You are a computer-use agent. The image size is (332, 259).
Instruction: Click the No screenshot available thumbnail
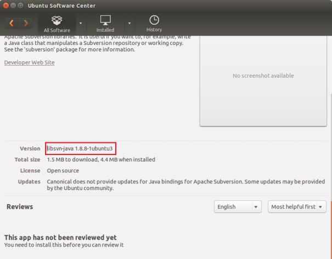click(x=263, y=81)
